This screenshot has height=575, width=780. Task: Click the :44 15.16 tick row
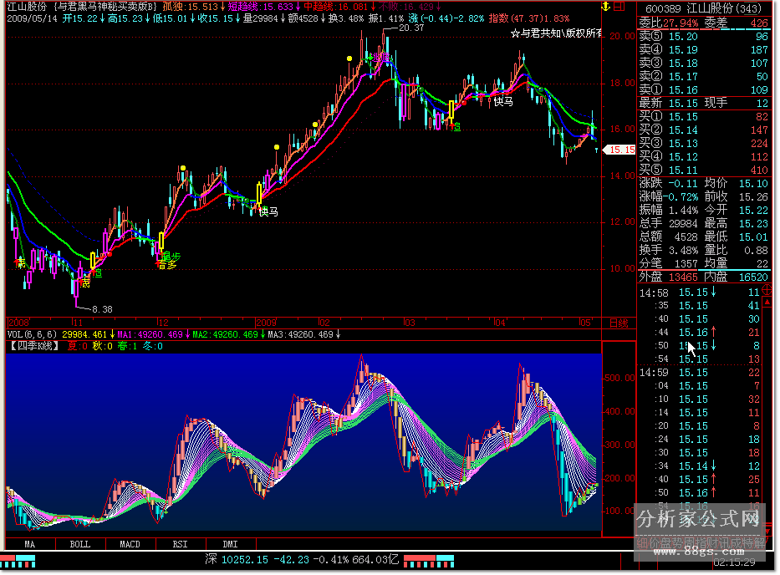[x=700, y=333]
